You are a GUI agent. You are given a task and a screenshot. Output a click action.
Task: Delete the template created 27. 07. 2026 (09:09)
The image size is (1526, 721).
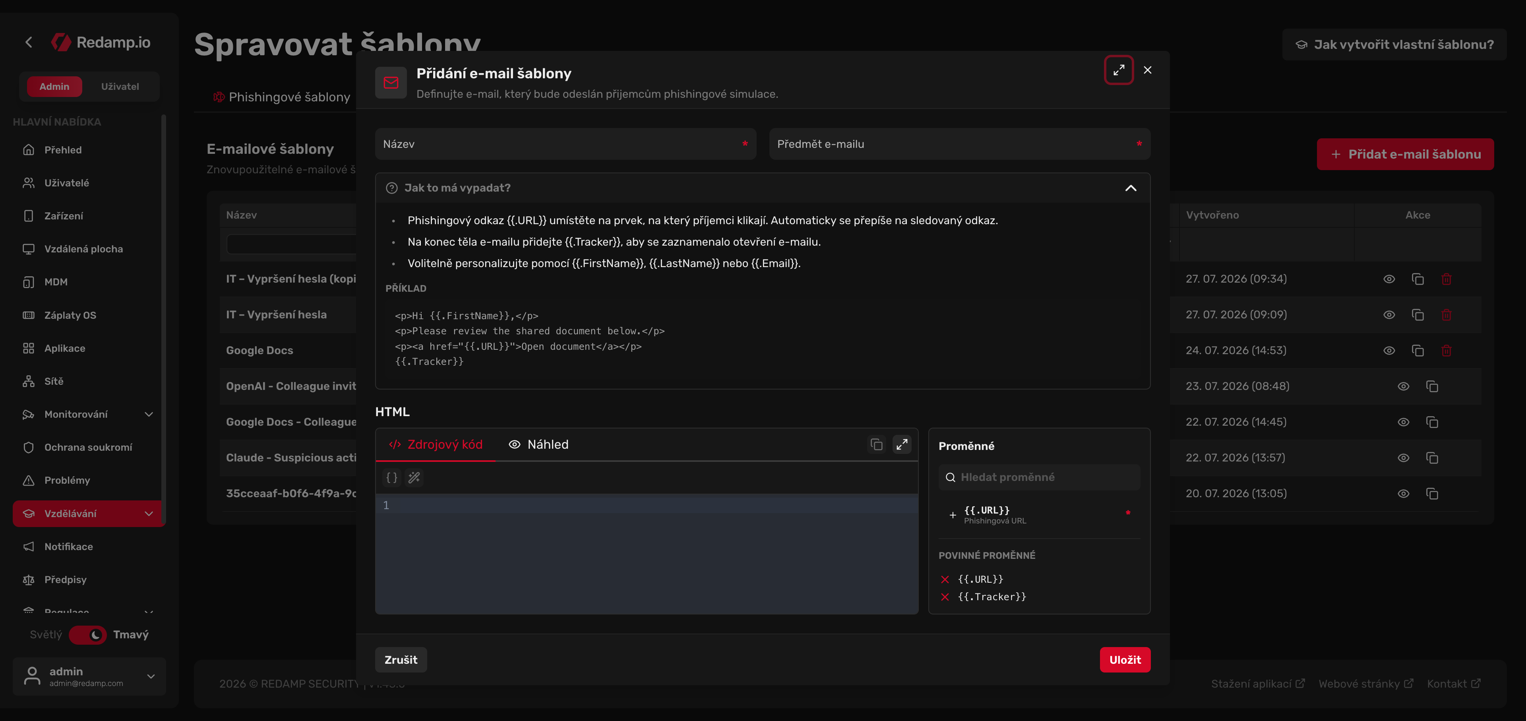[x=1446, y=315]
